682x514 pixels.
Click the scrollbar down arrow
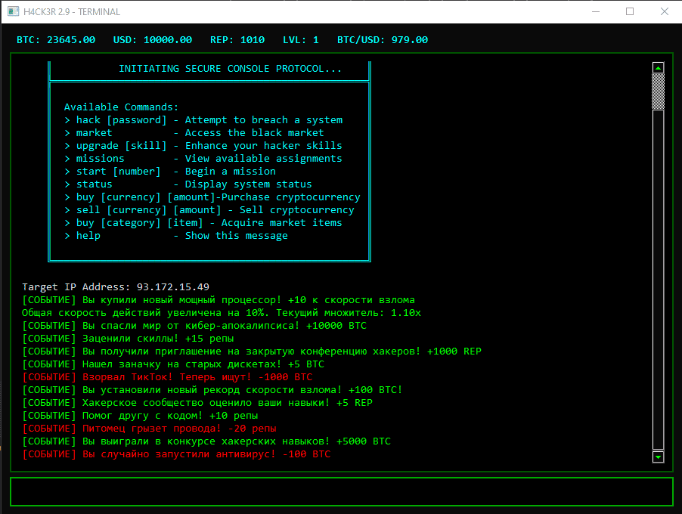click(x=658, y=457)
